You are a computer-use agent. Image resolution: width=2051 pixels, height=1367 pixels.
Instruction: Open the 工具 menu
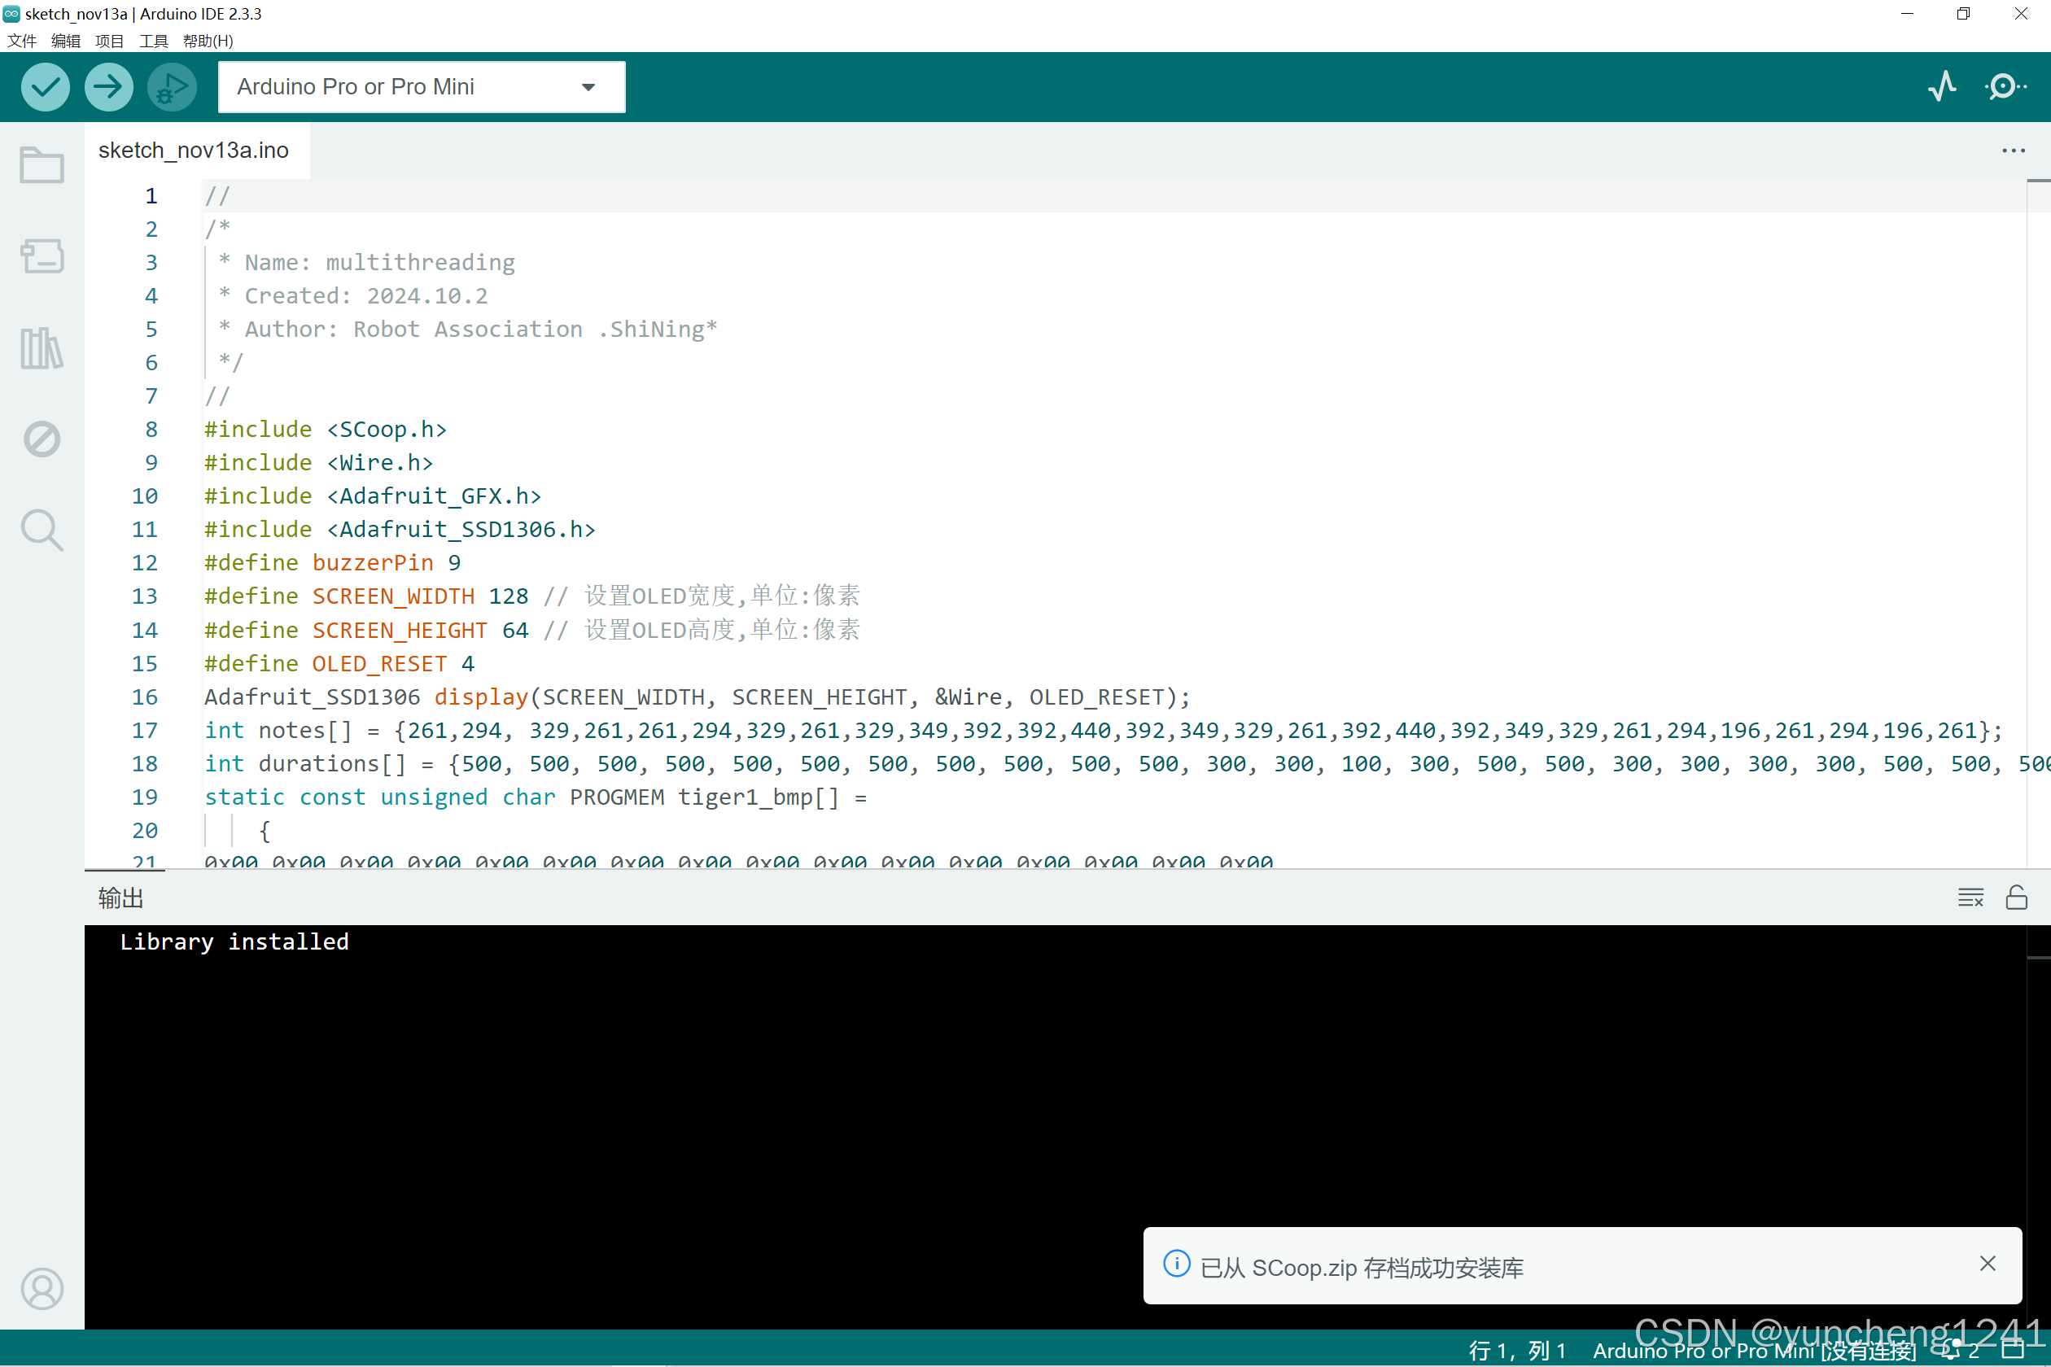point(154,41)
